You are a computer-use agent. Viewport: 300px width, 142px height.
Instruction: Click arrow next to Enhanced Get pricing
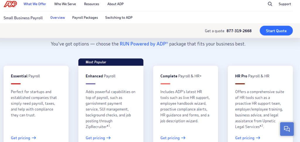coord(108,138)
